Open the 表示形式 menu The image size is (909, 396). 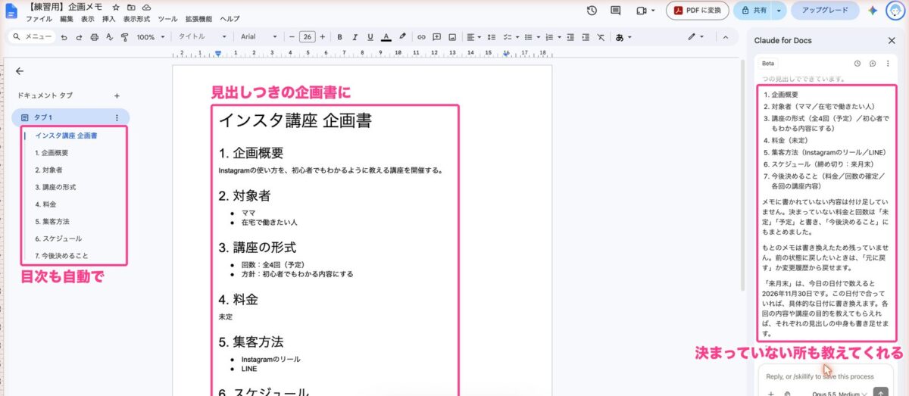click(137, 19)
